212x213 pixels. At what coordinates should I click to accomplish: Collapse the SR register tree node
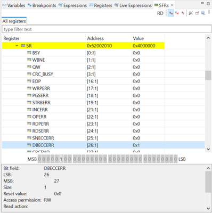pyautogui.click(x=17, y=46)
